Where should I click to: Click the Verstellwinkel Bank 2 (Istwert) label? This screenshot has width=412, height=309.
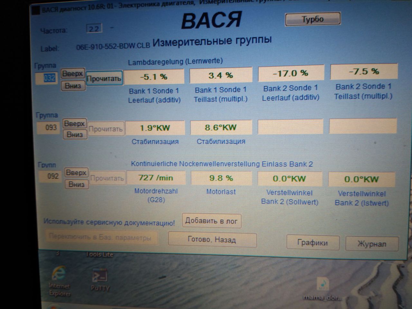(x=362, y=198)
